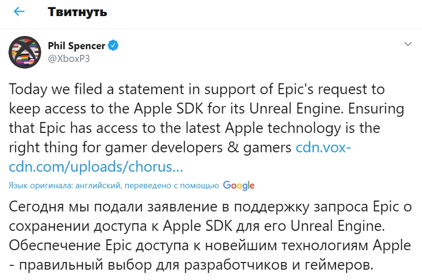The width and height of the screenshot is (422, 280).
Task: Expand the tweet options chevron
Action: [407, 44]
